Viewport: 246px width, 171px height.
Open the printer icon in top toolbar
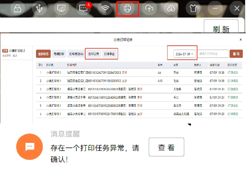(x=127, y=9)
